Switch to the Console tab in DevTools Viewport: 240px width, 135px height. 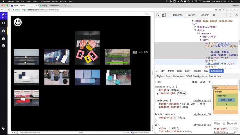pyautogui.click(x=204, y=15)
